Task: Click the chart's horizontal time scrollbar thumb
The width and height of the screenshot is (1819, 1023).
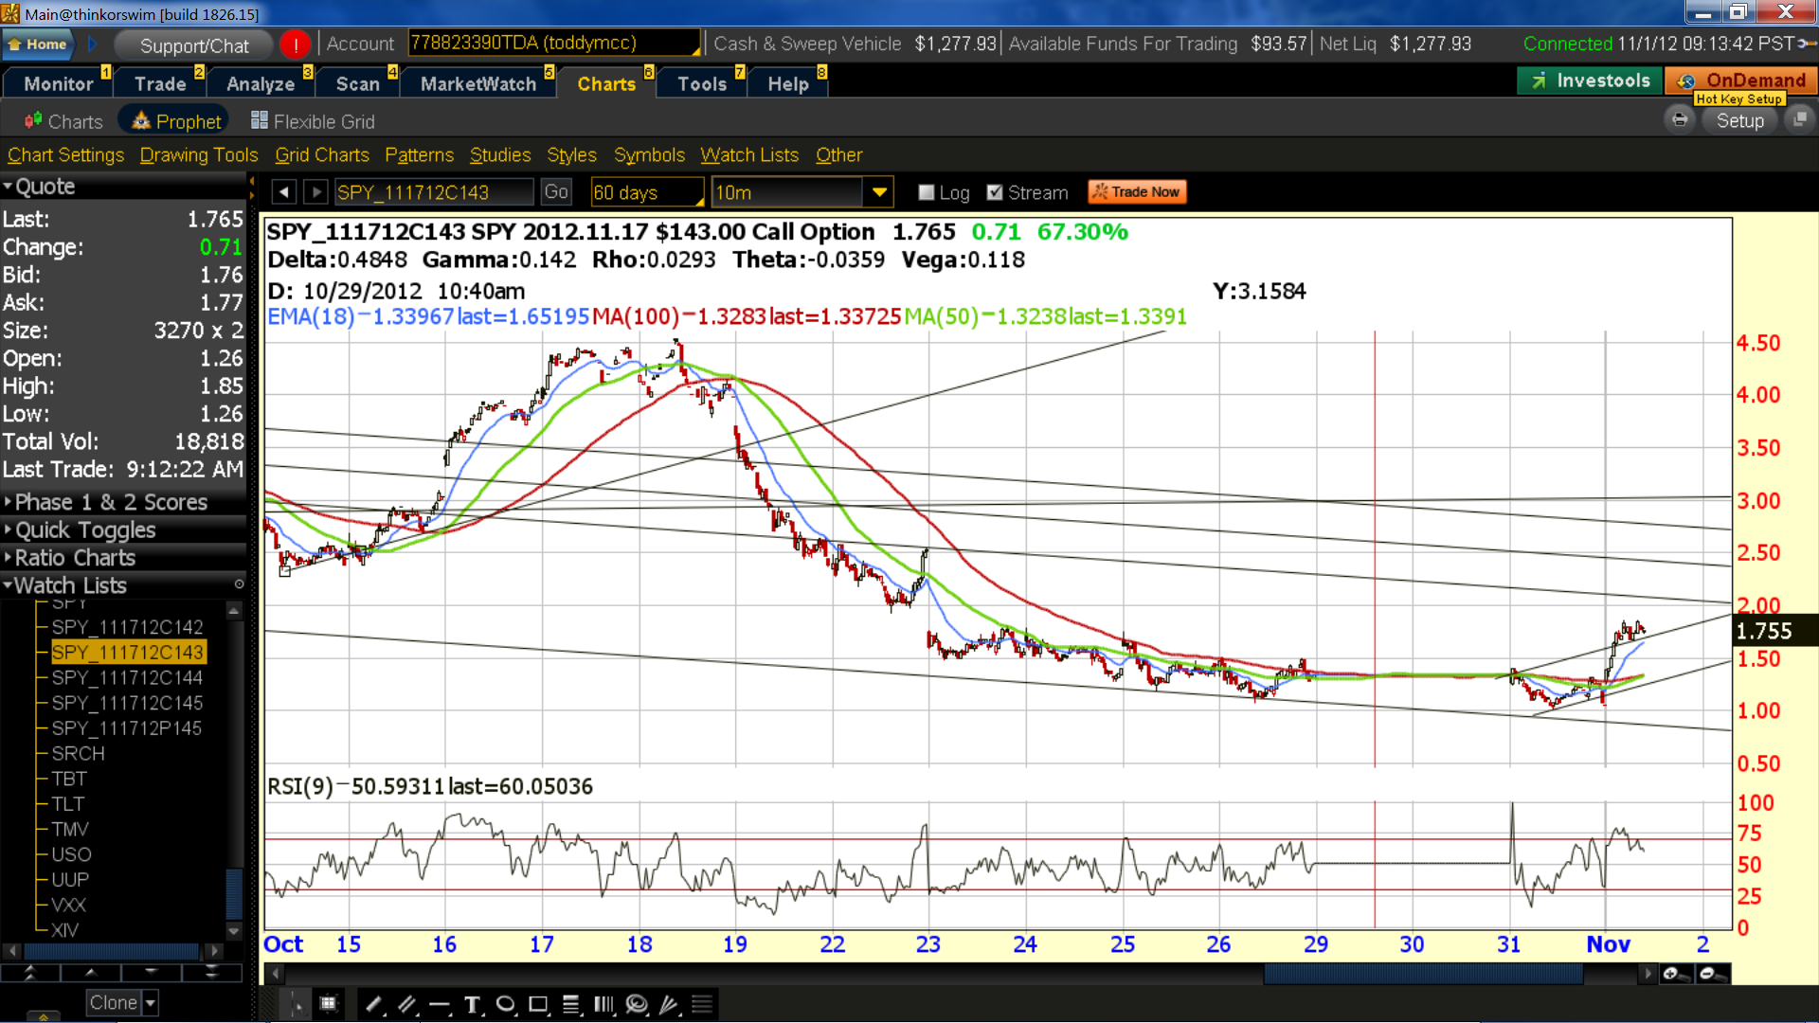Action: 1422,974
